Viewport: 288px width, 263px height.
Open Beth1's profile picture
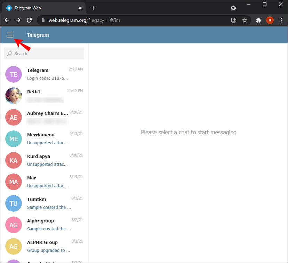tap(13, 96)
